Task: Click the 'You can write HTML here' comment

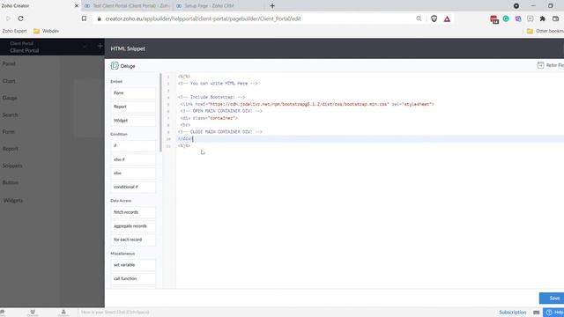Action: pos(218,83)
